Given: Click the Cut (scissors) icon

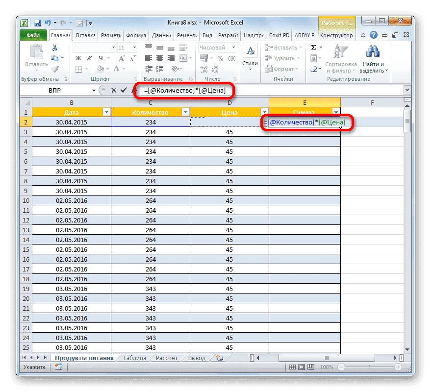Looking at the screenshot, I should (54, 48).
